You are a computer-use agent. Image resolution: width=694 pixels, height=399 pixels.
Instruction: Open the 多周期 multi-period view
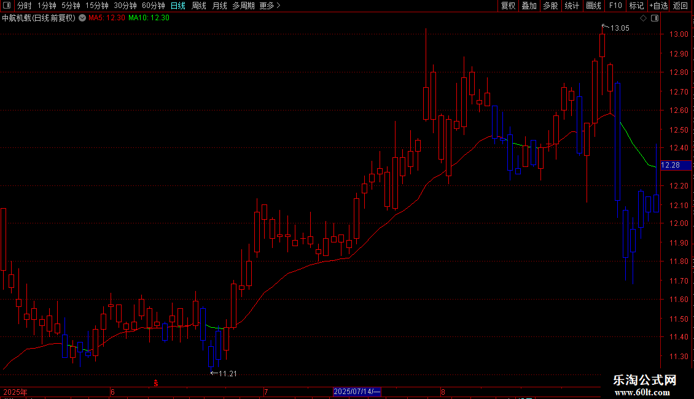pyautogui.click(x=243, y=6)
